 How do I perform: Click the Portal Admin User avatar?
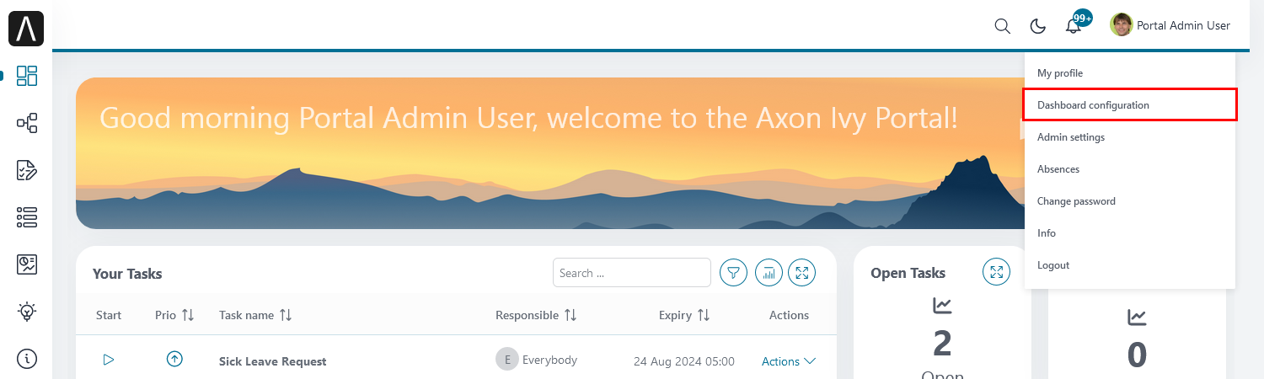coord(1121,25)
